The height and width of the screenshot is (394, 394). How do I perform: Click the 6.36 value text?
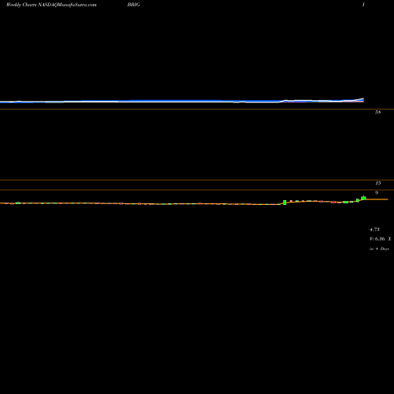click(x=380, y=239)
